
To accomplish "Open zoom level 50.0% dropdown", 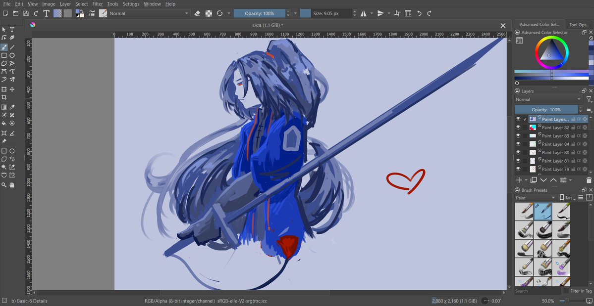I will tap(548, 301).
